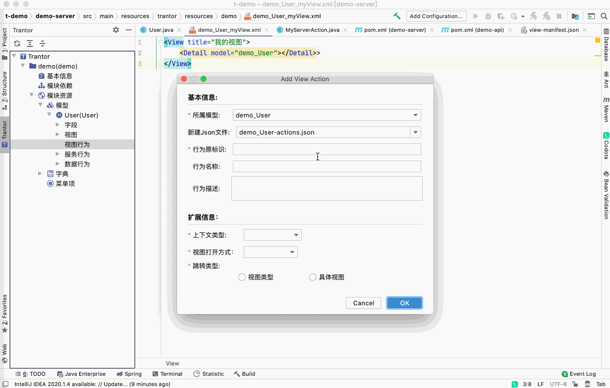Collapse the 模块资源 node
The height and width of the screenshot is (388, 610).
click(32, 95)
